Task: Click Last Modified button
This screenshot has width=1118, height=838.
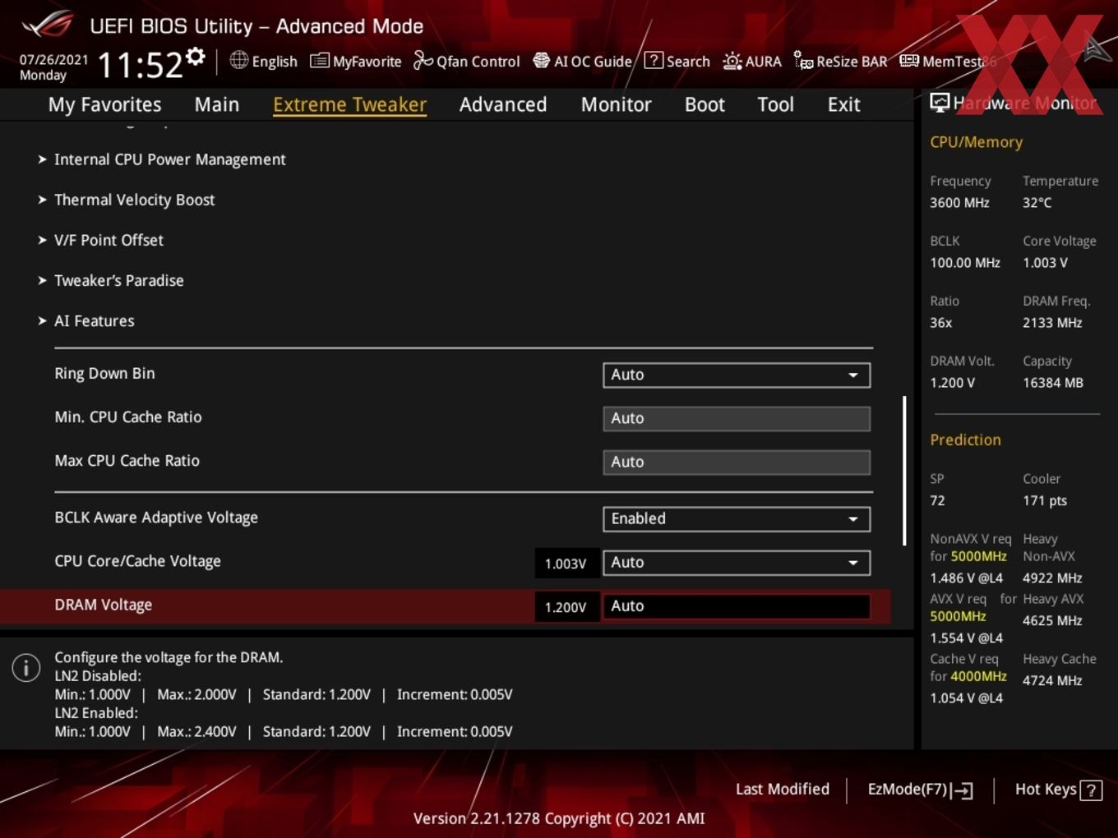Action: pos(782,789)
